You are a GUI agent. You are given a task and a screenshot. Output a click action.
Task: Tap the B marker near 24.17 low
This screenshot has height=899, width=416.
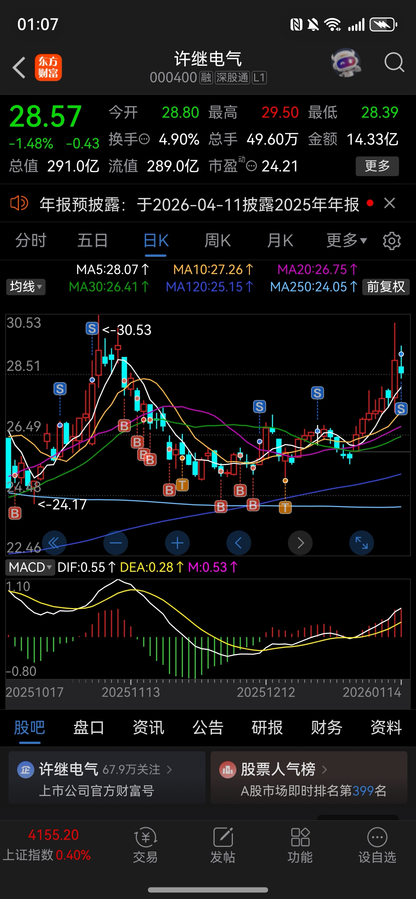15,513
